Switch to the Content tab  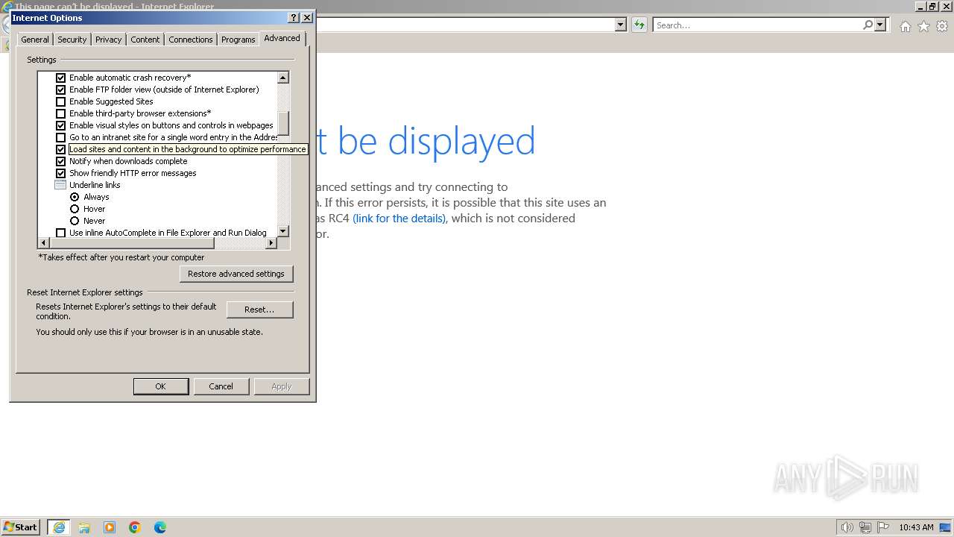click(145, 40)
